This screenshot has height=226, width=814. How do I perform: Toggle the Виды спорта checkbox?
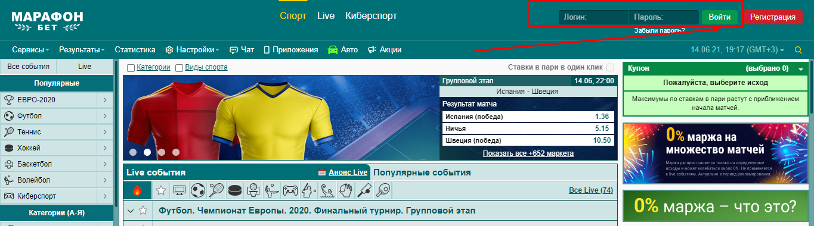179,68
